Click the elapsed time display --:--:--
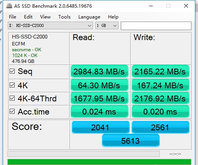198x165 pixels. [x=175, y=154]
